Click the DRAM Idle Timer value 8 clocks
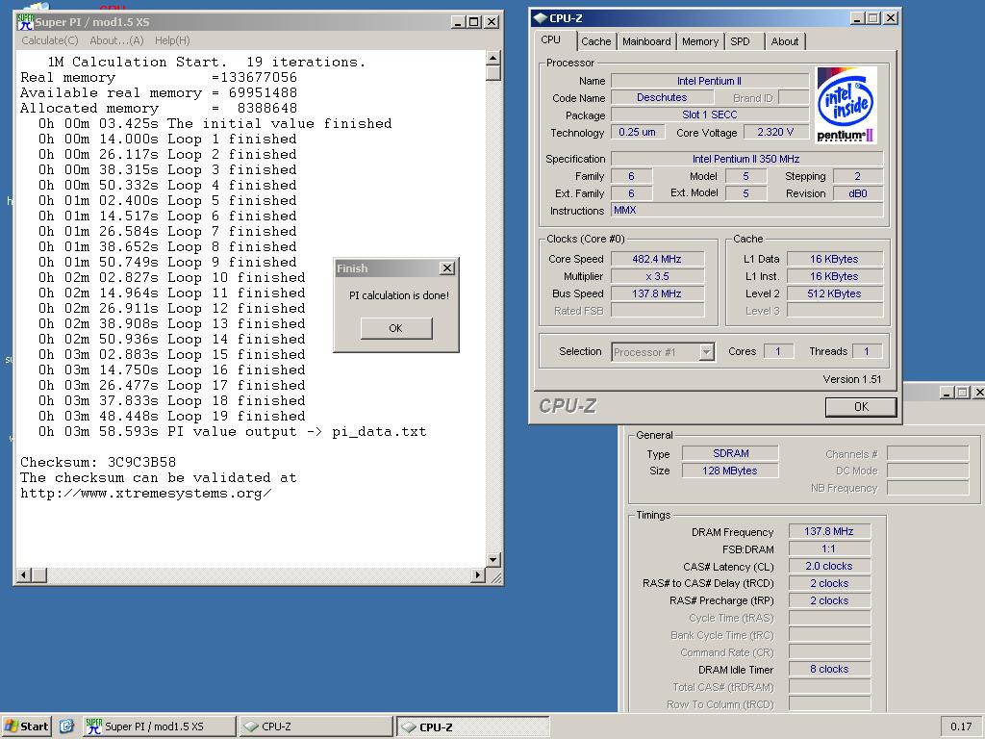Viewport: 985px width, 739px height. pyautogui.click(x=829, y=670)
